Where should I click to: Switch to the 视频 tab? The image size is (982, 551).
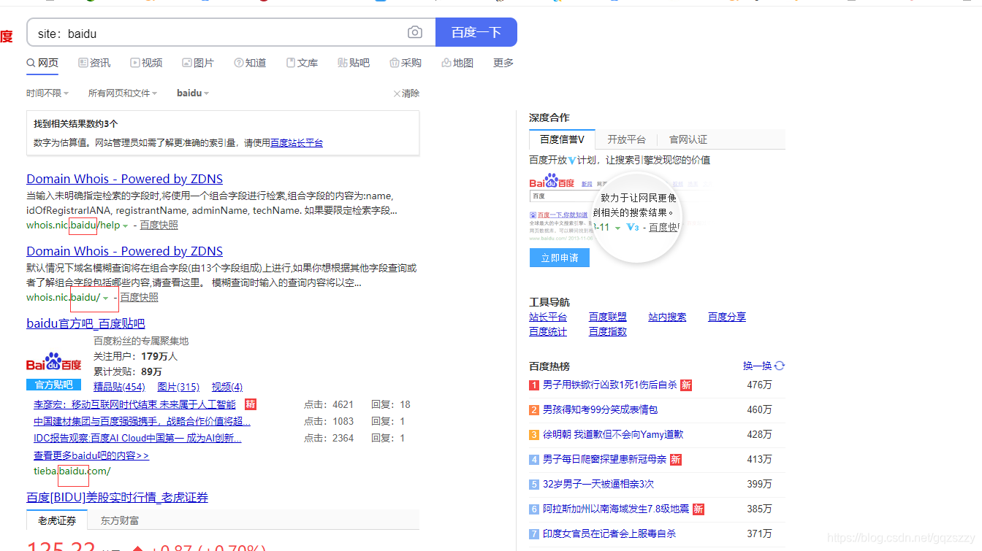[146, 63]
